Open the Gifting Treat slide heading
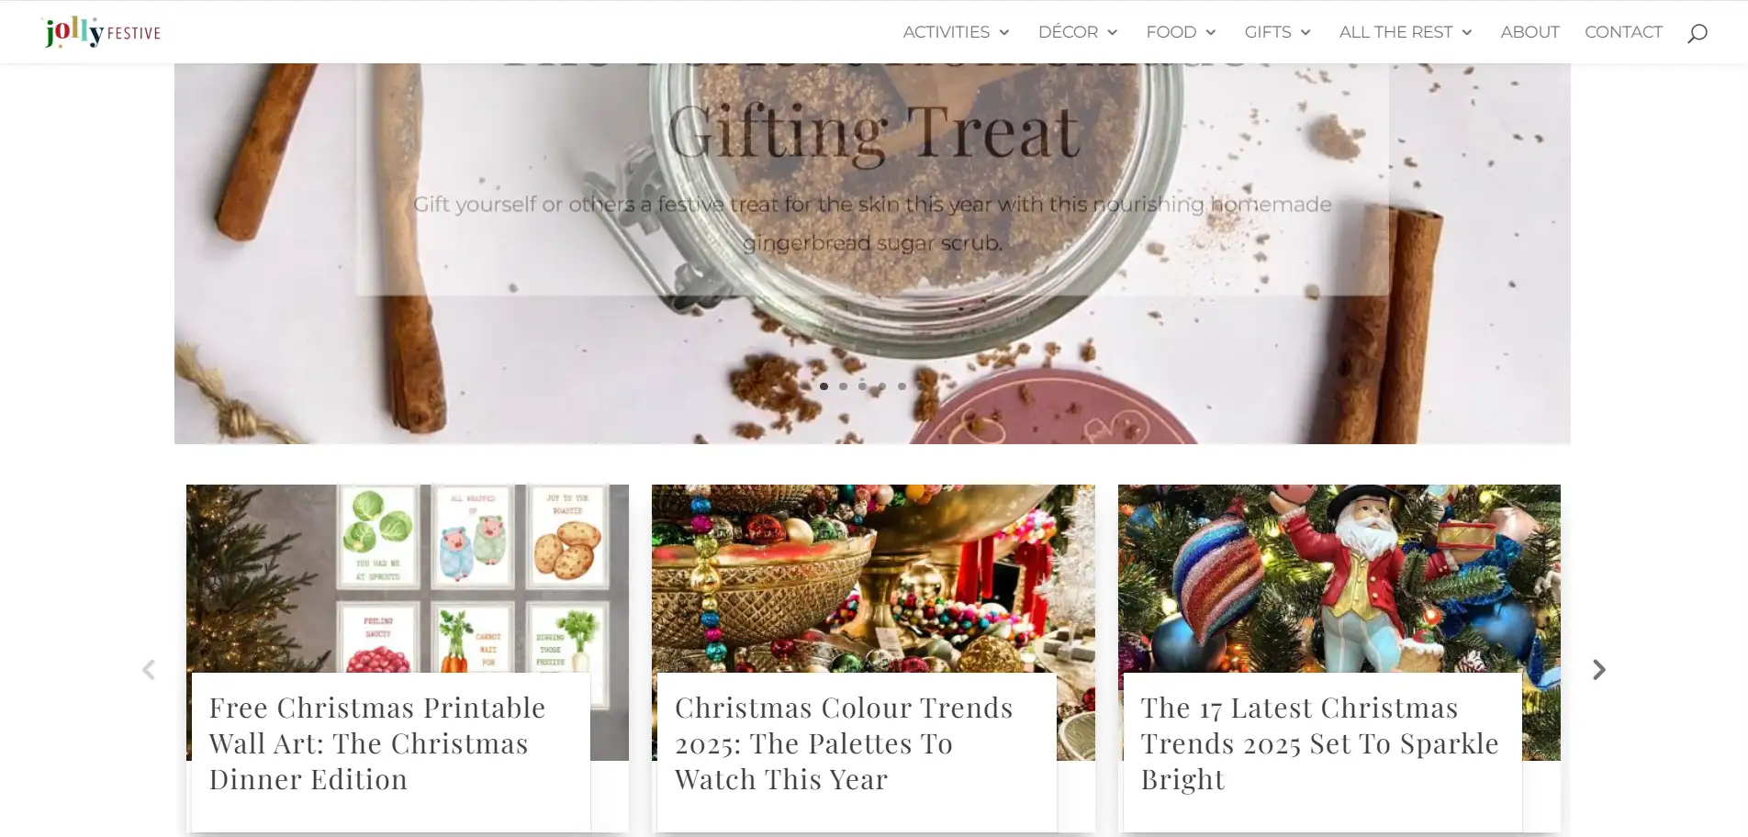Screen dimensions: 1748x837 coord(873,133)
